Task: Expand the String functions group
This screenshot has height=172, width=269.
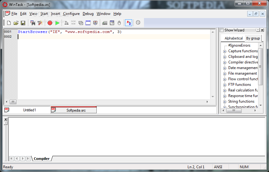Action: pos(225,102)
